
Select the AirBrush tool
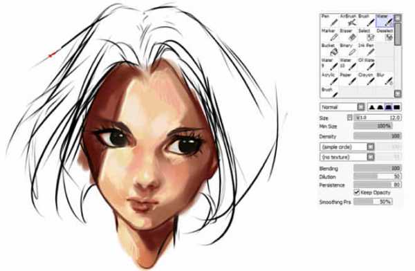pos(348,20)
